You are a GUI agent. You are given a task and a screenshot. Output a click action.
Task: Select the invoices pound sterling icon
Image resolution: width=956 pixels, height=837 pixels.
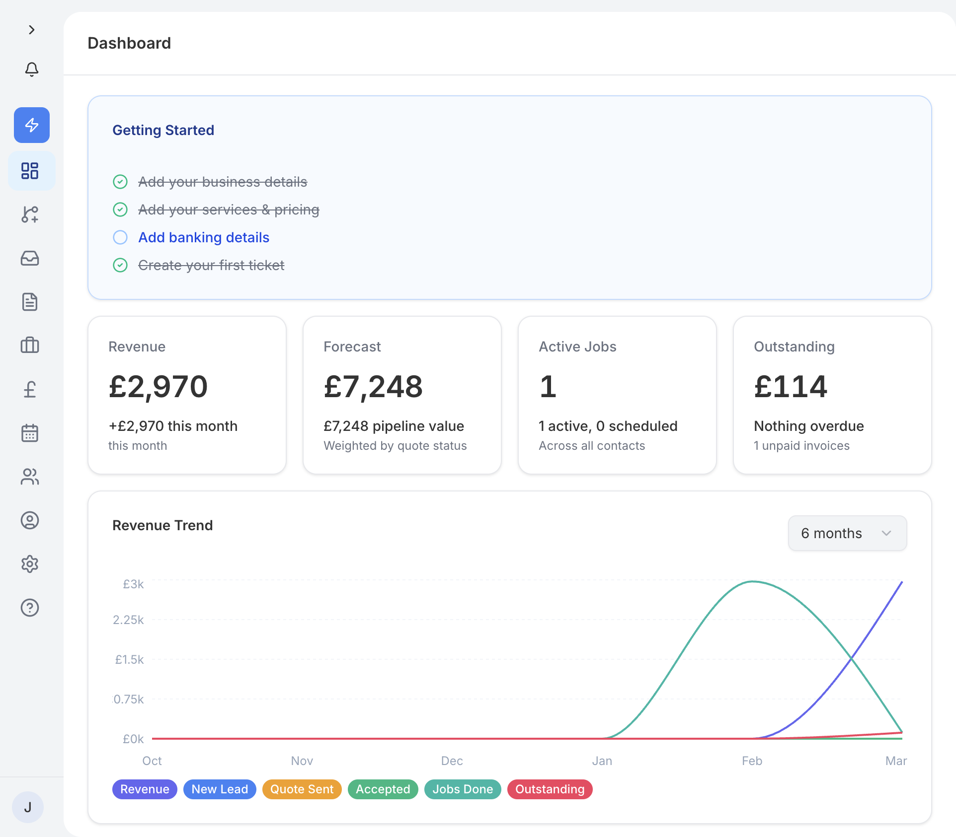tap(30, 389)
